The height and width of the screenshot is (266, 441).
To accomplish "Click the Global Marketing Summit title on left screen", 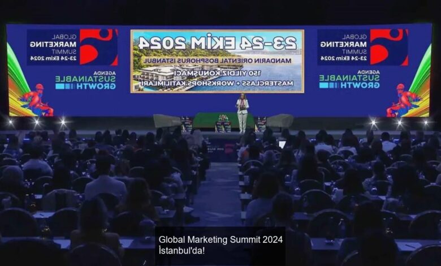I will (64, 44).
